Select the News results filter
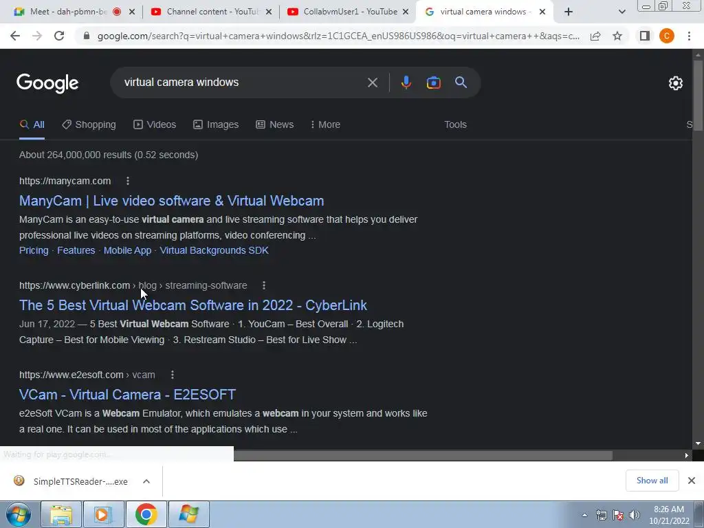704x528 pixels. click(x=275, y=125)
